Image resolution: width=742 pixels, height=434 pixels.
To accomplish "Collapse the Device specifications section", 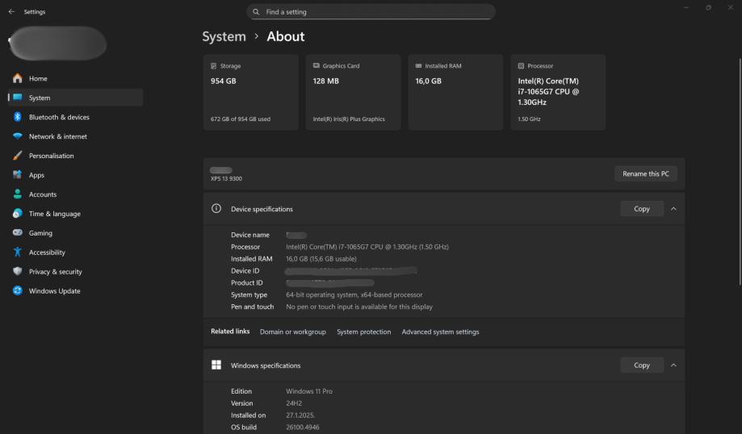I will pyautogui.click(x=673, y=209).
